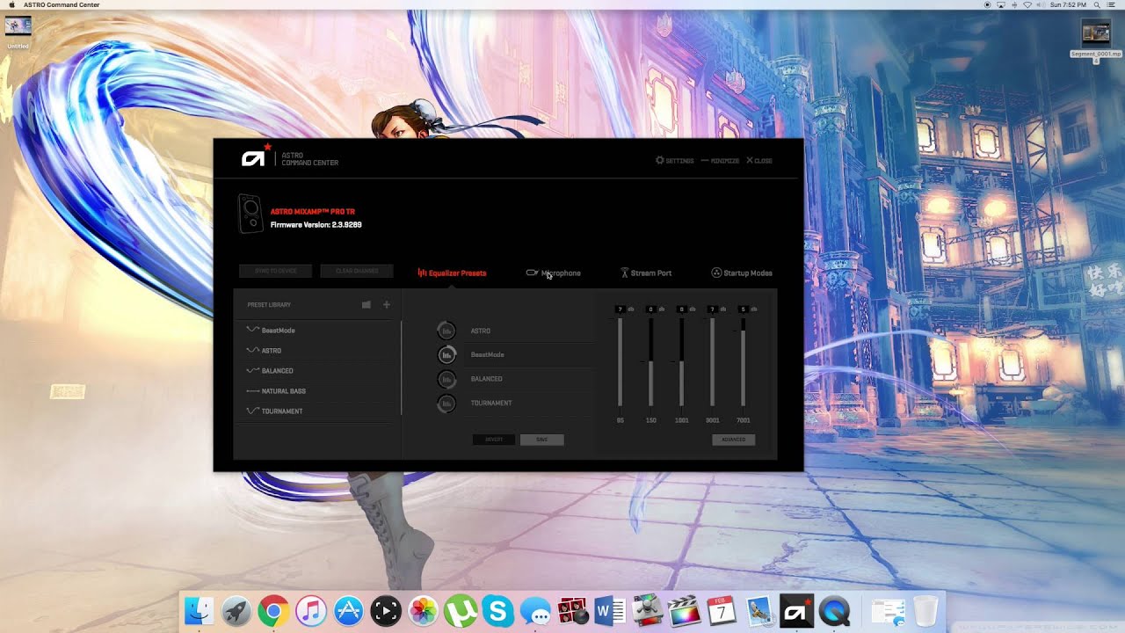This screenshot has width=1125, height=633.
Task: Open Finder from the Dock
Action: click(200, 611)
